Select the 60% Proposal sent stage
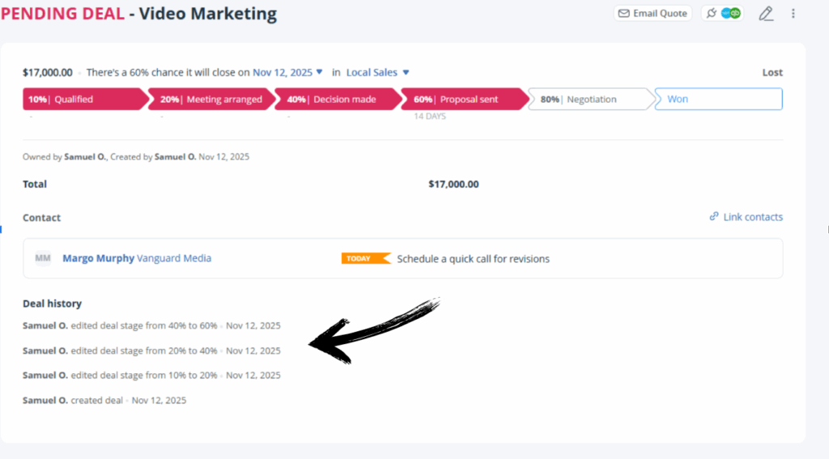Viewport: 829px width, 459px height. click(461, 100)
